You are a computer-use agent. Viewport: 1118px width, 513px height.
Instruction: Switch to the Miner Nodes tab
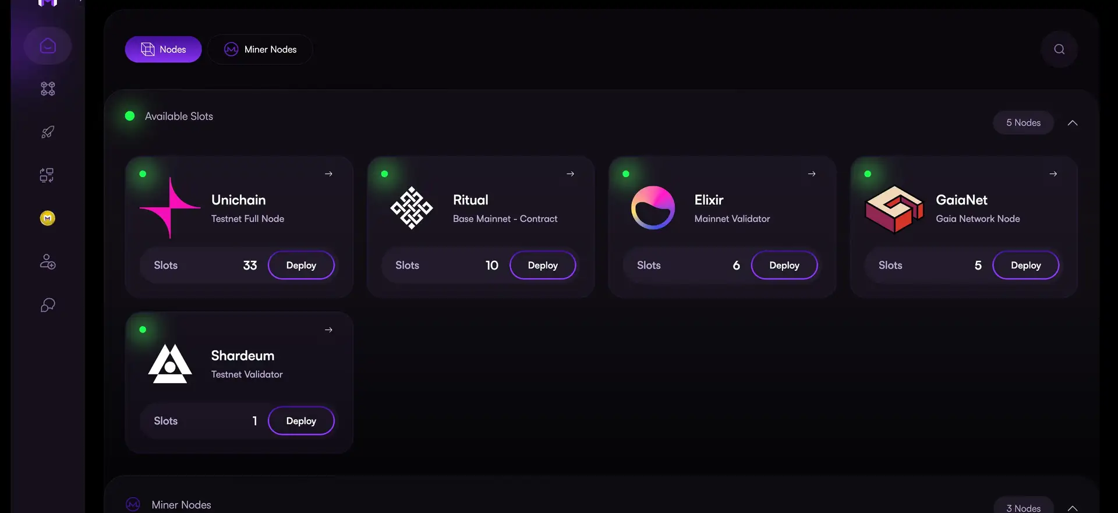click(x=260, y=49)
